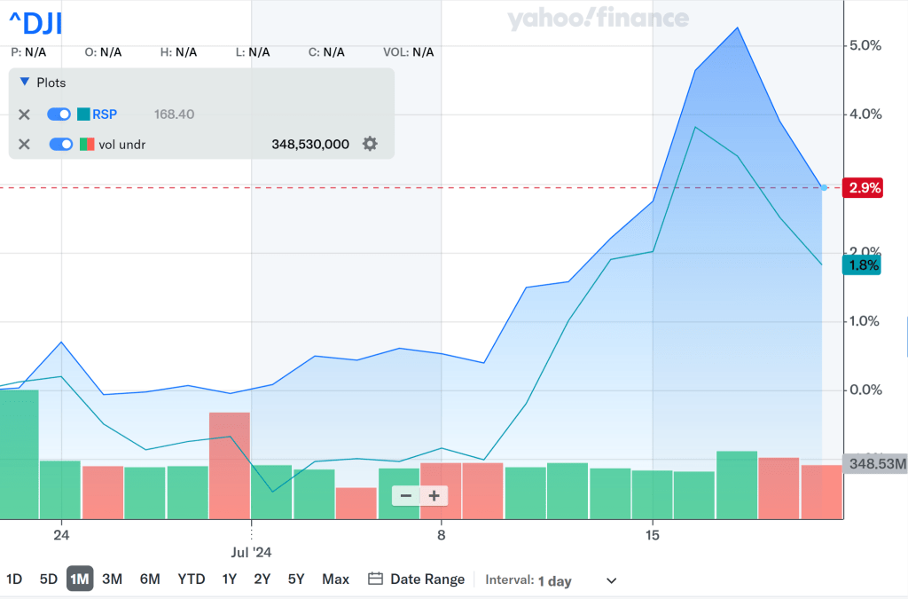Image resolution: width=908 pixels, height=599 pixels.
Task: Switch to the 6M time range
Action: coord(150,579)
